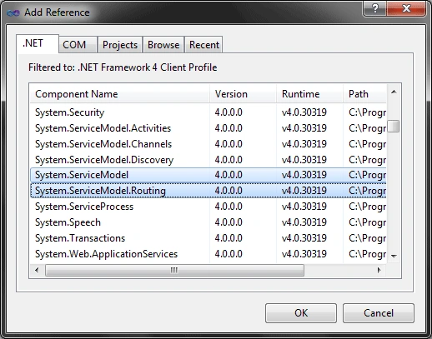The width and height of the screenshot is (432, 339).
Task: Click the horizontal scroll left arrow
Action: (37, 270)
